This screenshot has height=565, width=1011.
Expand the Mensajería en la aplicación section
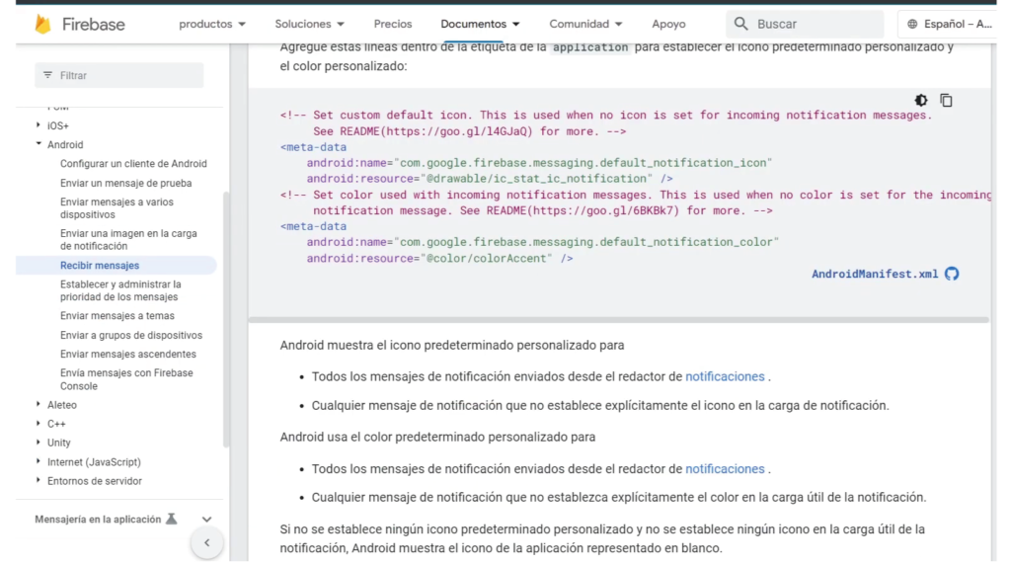tap(206, 519)
